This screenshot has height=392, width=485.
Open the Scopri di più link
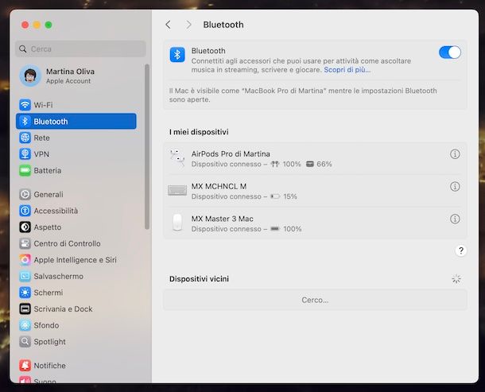pos(347,70)
